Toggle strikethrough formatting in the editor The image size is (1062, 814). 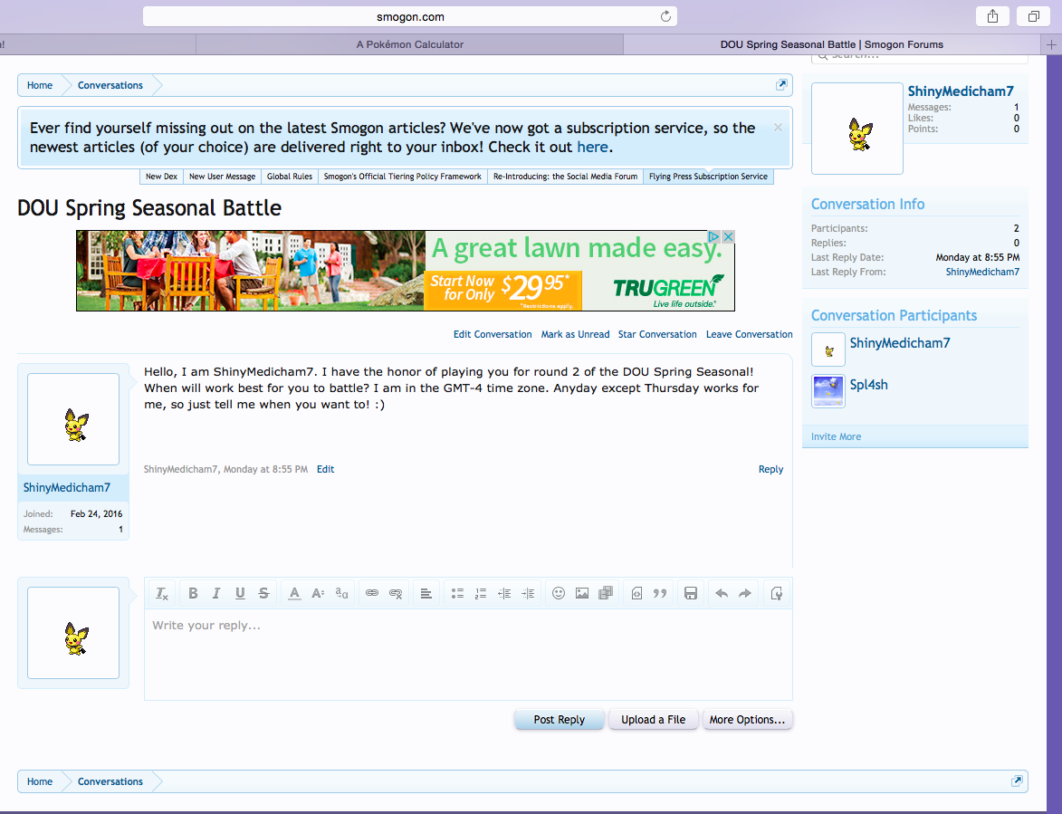pyautogui.click(x=263, y=593)
